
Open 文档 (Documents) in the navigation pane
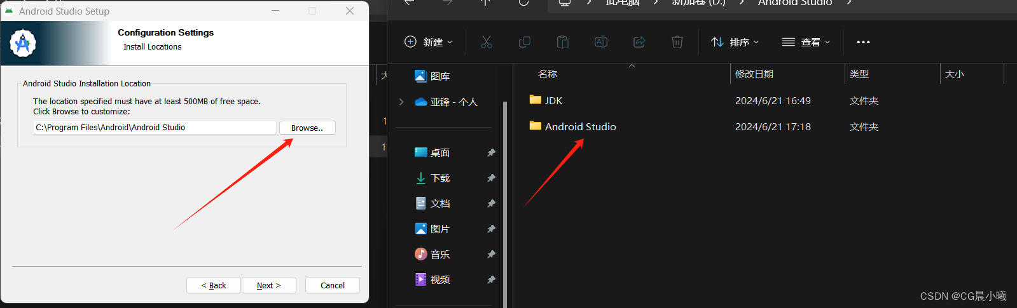pyautogui.click(x=440, y=203)
